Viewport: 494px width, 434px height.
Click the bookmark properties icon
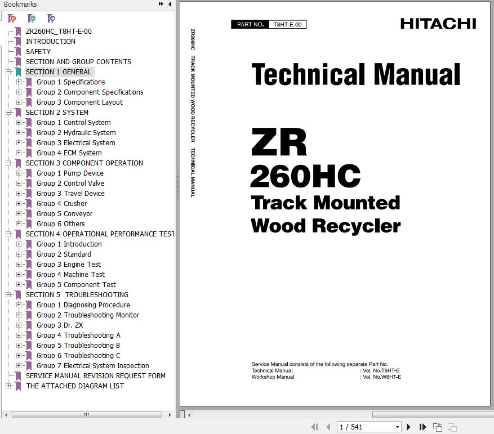[x=51, y=19]
